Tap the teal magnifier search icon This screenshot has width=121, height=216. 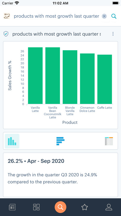click(x=114, y=16)
